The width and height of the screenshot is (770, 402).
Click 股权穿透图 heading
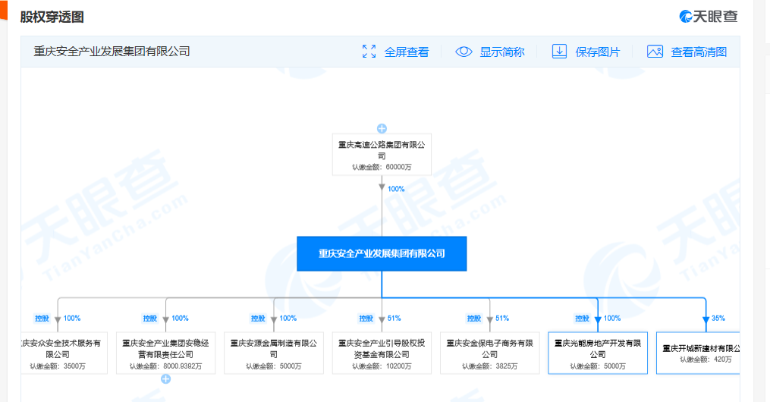[x=52, y=17]
